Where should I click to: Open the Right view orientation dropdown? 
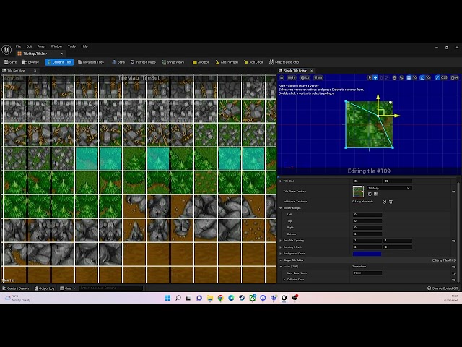291,77
